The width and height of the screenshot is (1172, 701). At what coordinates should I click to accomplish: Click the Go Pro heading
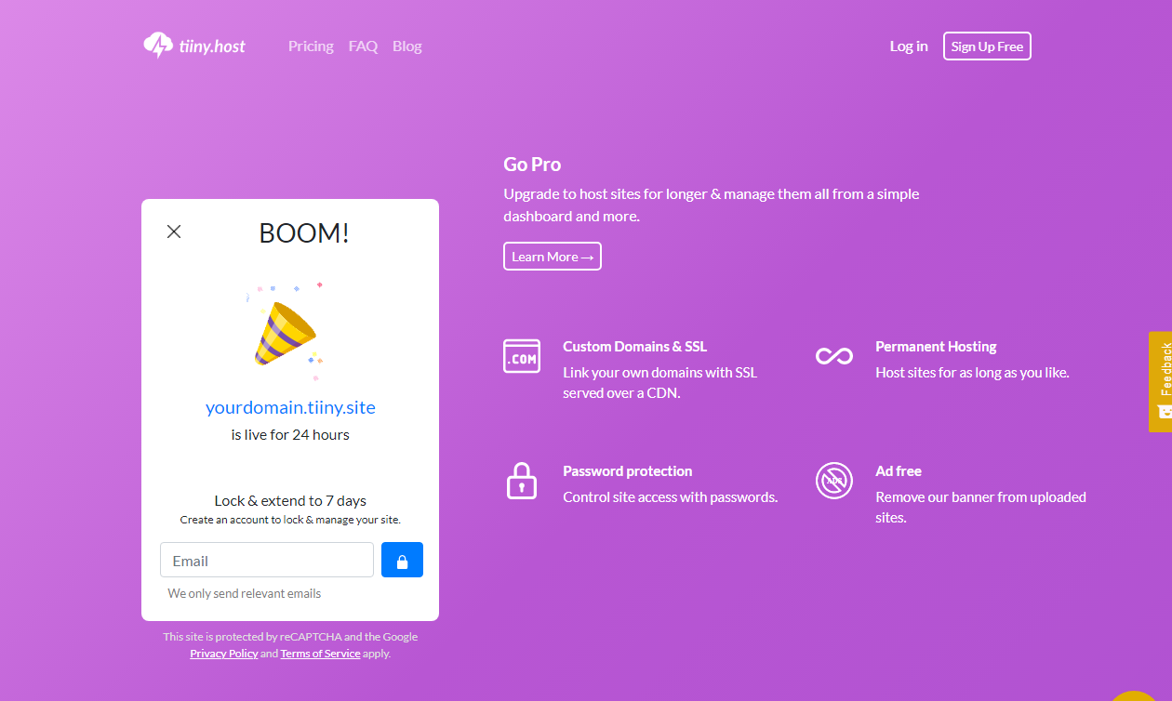click(532, 165)
